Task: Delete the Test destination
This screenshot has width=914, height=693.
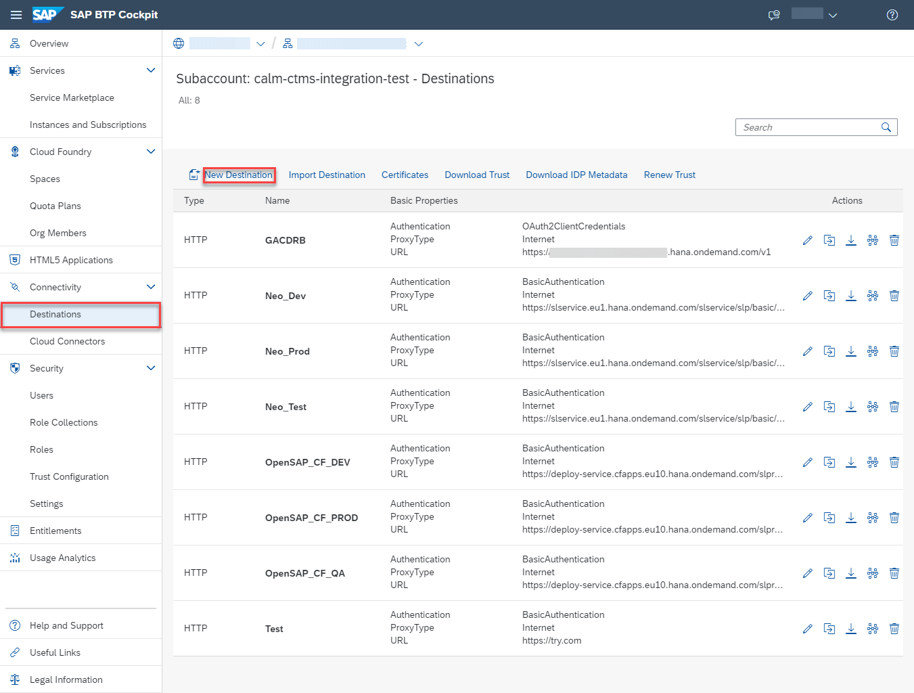Action: pos(894,629)
